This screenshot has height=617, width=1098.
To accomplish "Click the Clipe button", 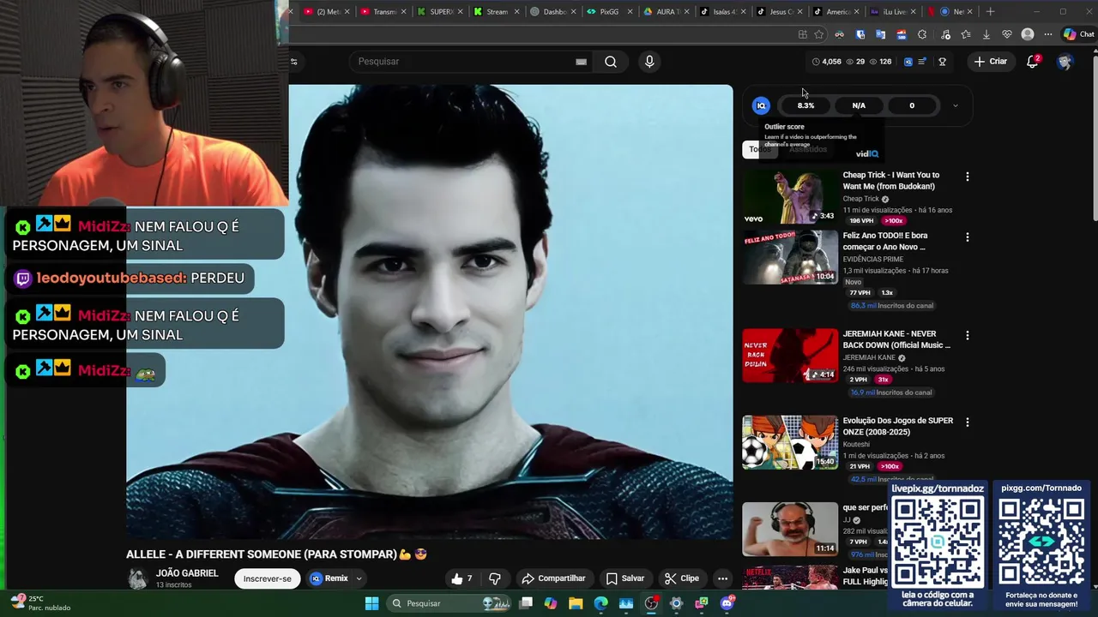I will (682, 578).
